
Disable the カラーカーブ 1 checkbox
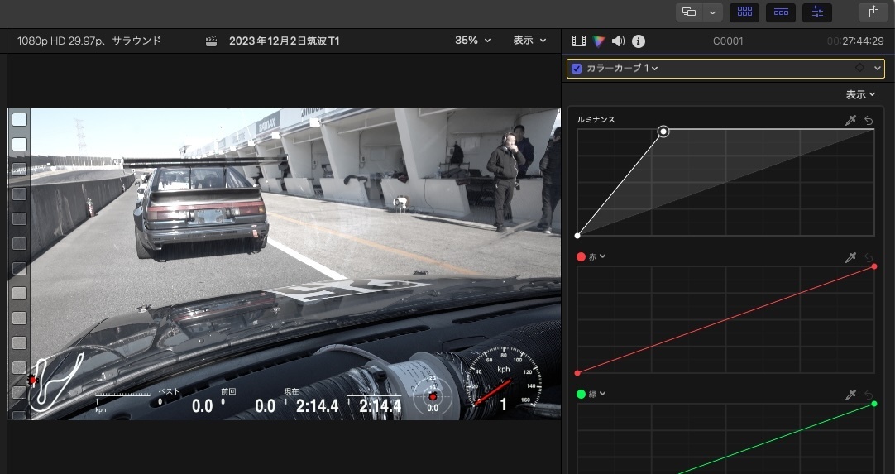[x=577, y=69]
